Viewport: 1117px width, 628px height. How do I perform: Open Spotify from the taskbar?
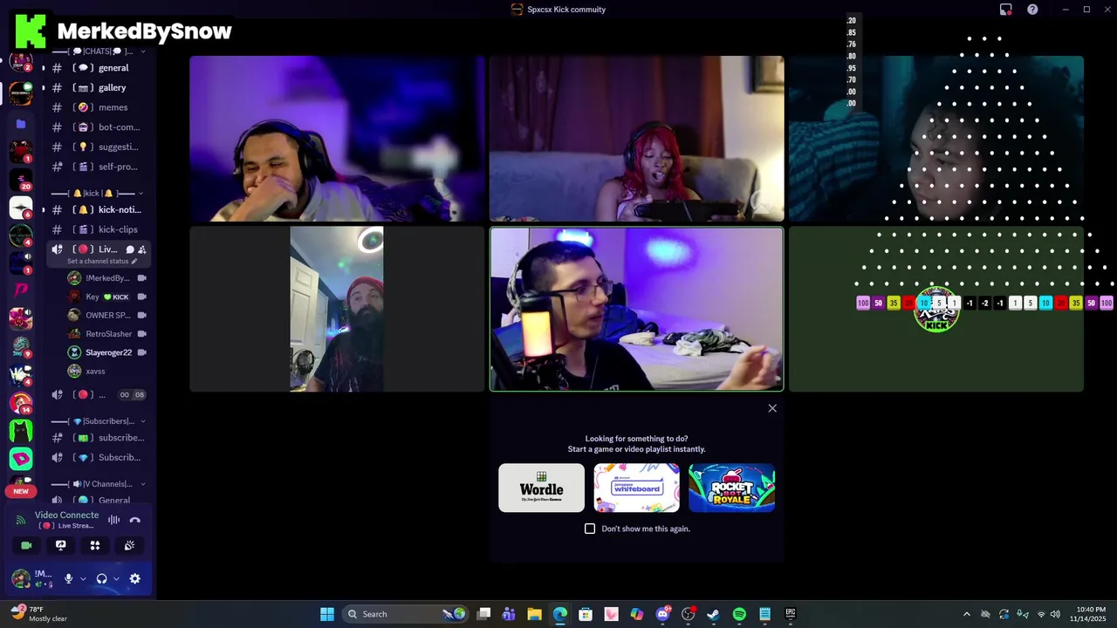739,614
